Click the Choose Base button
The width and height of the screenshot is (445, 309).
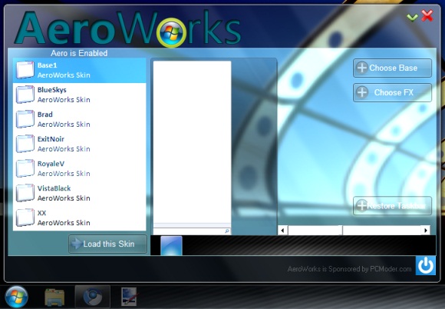[x=392, y=68]
